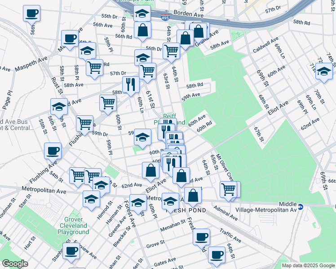
Task: Click the coffee shop marker near 56th St at top-left
Action: [31, 13]
